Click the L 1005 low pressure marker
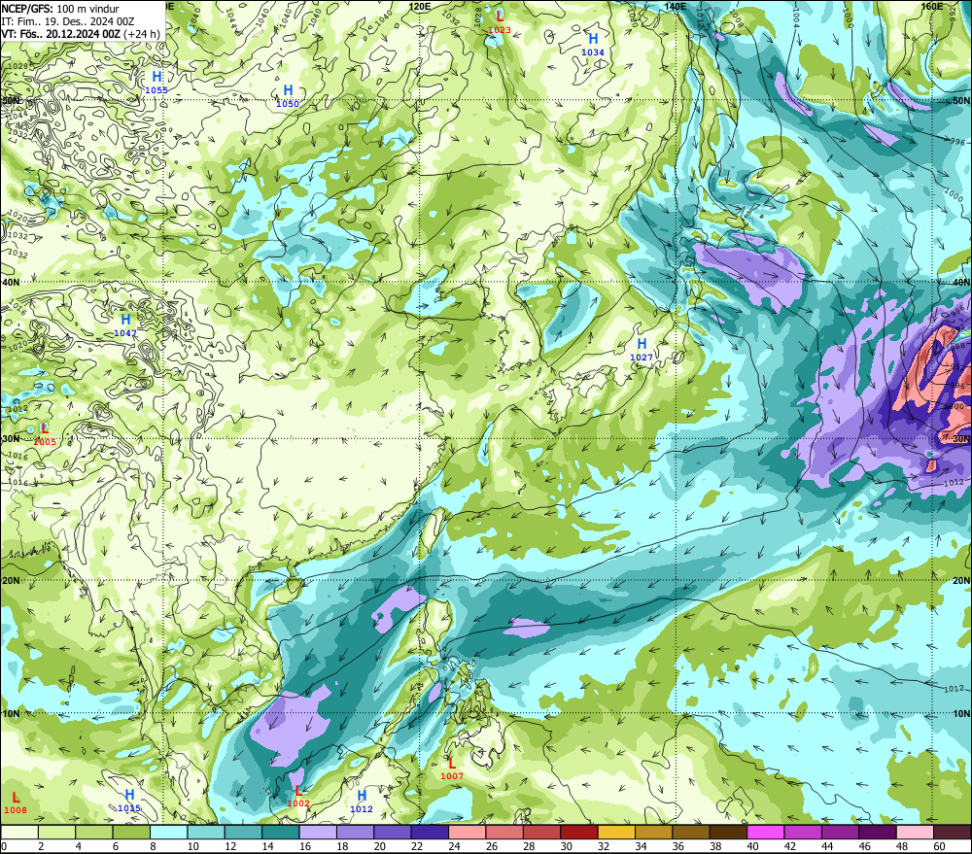 (x=45, y=434)
